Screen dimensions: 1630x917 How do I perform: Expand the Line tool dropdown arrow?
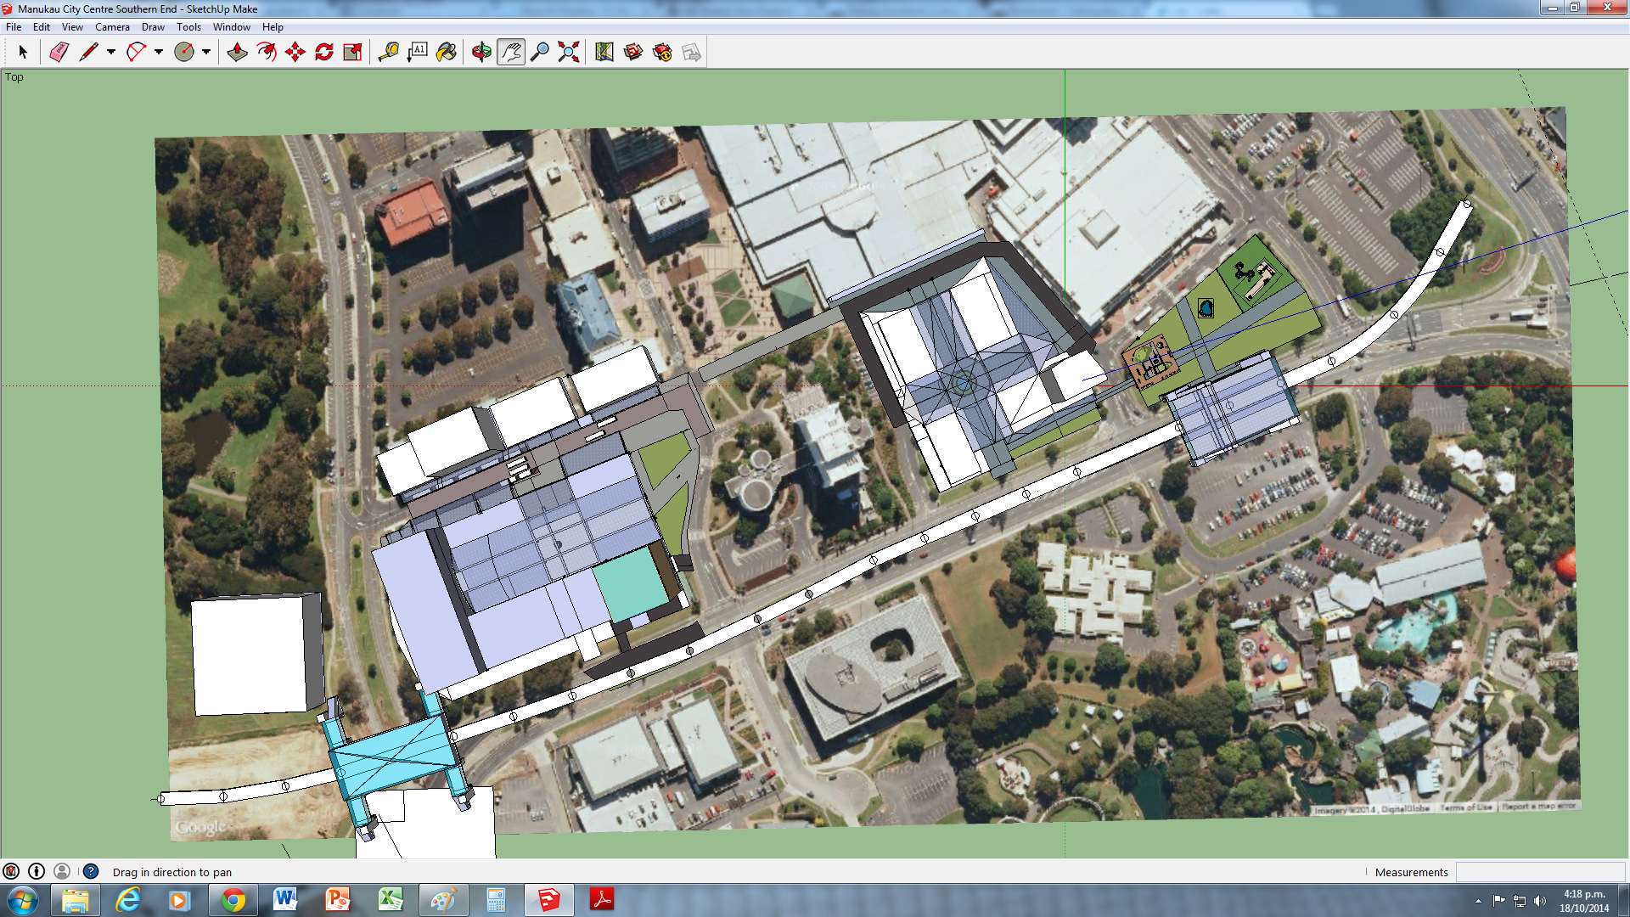111,53
